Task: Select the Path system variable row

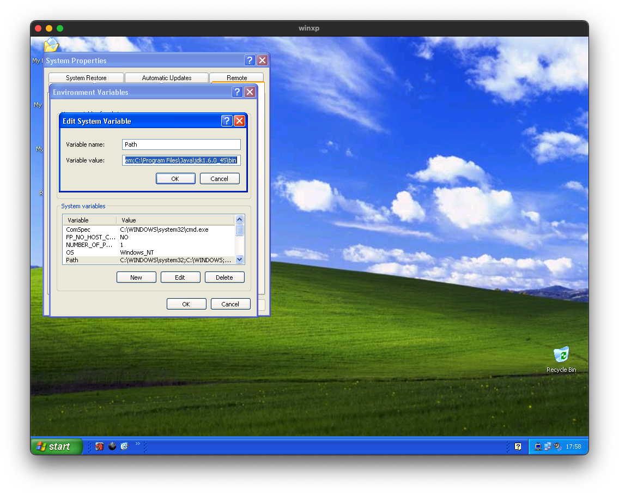Action: tap(149, 260)
